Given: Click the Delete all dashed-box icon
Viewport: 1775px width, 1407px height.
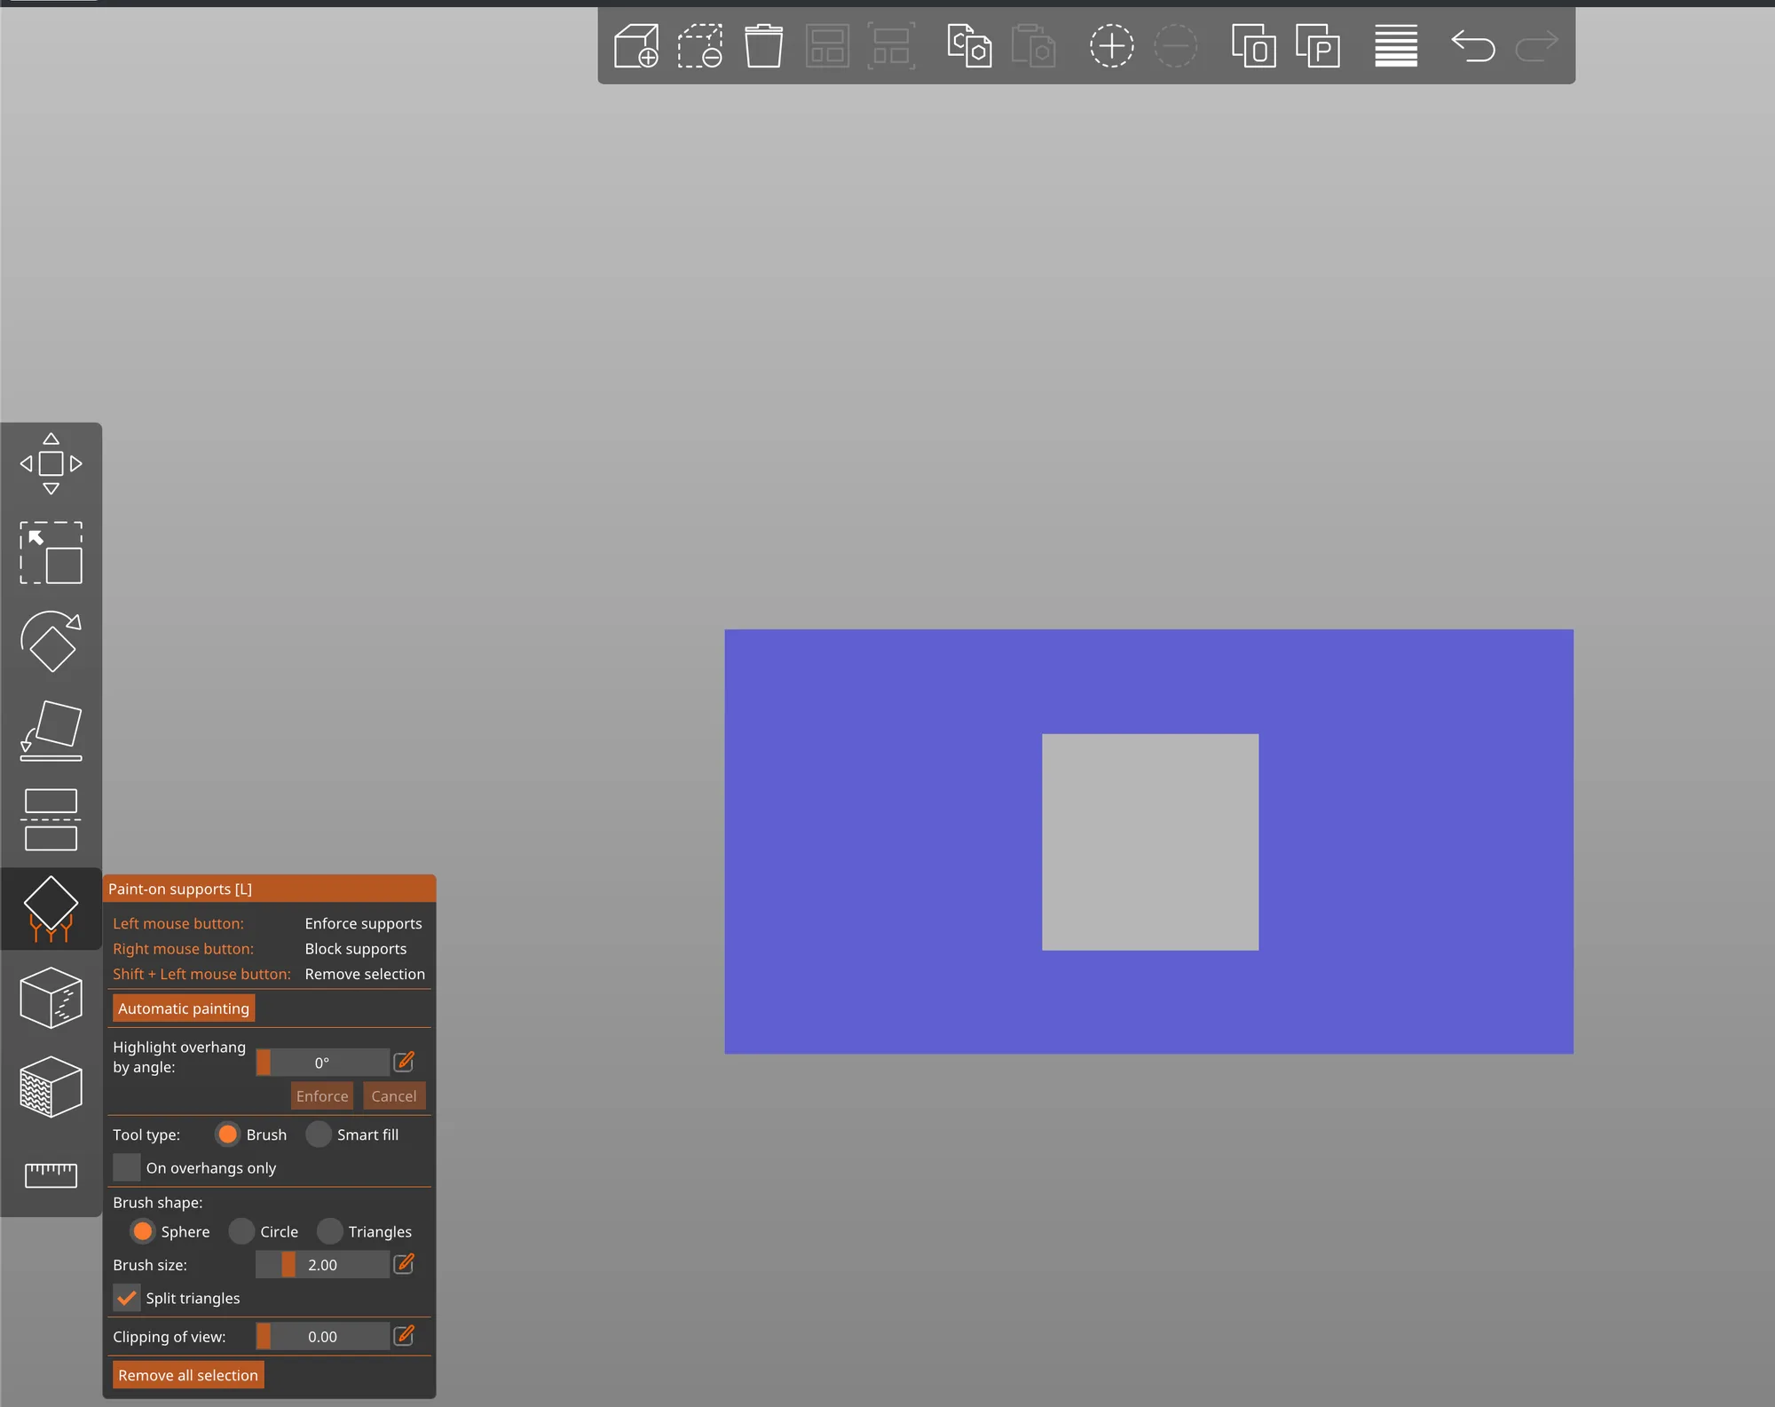Looking at the screenshot, I should pyautogui.click(x=700, y=46).
